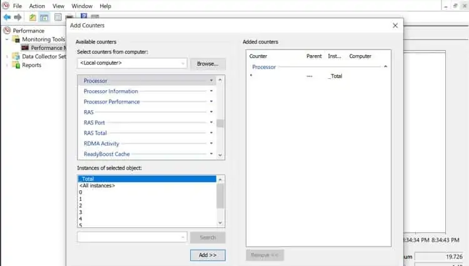Expand the RAS Port counter group
This screenshot has width=469, height=266.
pos(211,123)
